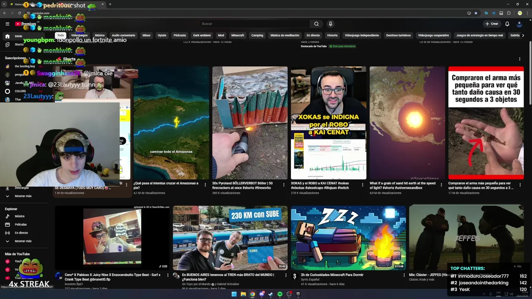Image resolution: width=532 pixels, height=299 pixels.
Task: Select the Camping filter chip
Action: [x=257, y=35]
